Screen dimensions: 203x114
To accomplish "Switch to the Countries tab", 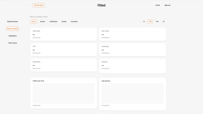I will pyautogui.click(x=74, y=22).
